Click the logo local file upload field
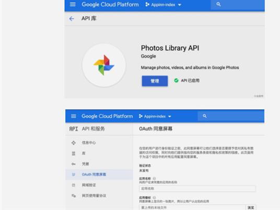The height and width of the screenshot is (210, 280). (192, 208)
